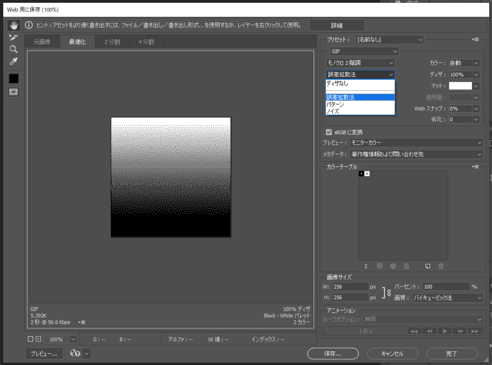The image size is (492, 365).
Task: Open the color table panel menu icon
Action: point(476,167)
